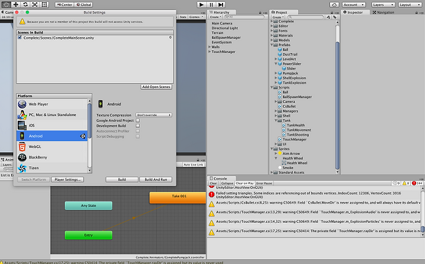The width and height of the screenshot is (425, 264).
Task: Toggle pivot Center button
Action: 65,5
